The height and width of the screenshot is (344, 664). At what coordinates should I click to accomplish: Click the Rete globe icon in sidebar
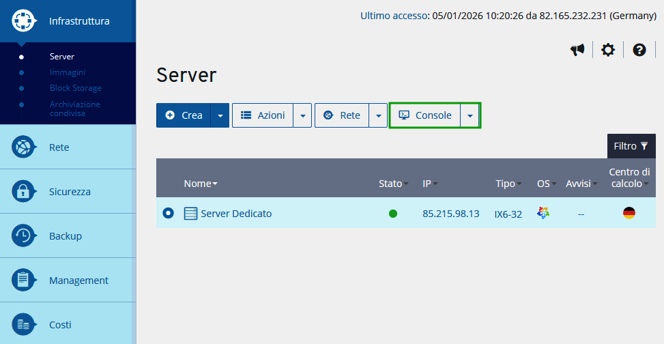24,147
